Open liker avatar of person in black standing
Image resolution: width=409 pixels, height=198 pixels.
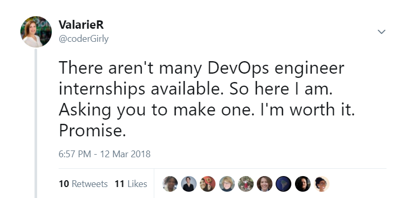(x=189, y=184)
